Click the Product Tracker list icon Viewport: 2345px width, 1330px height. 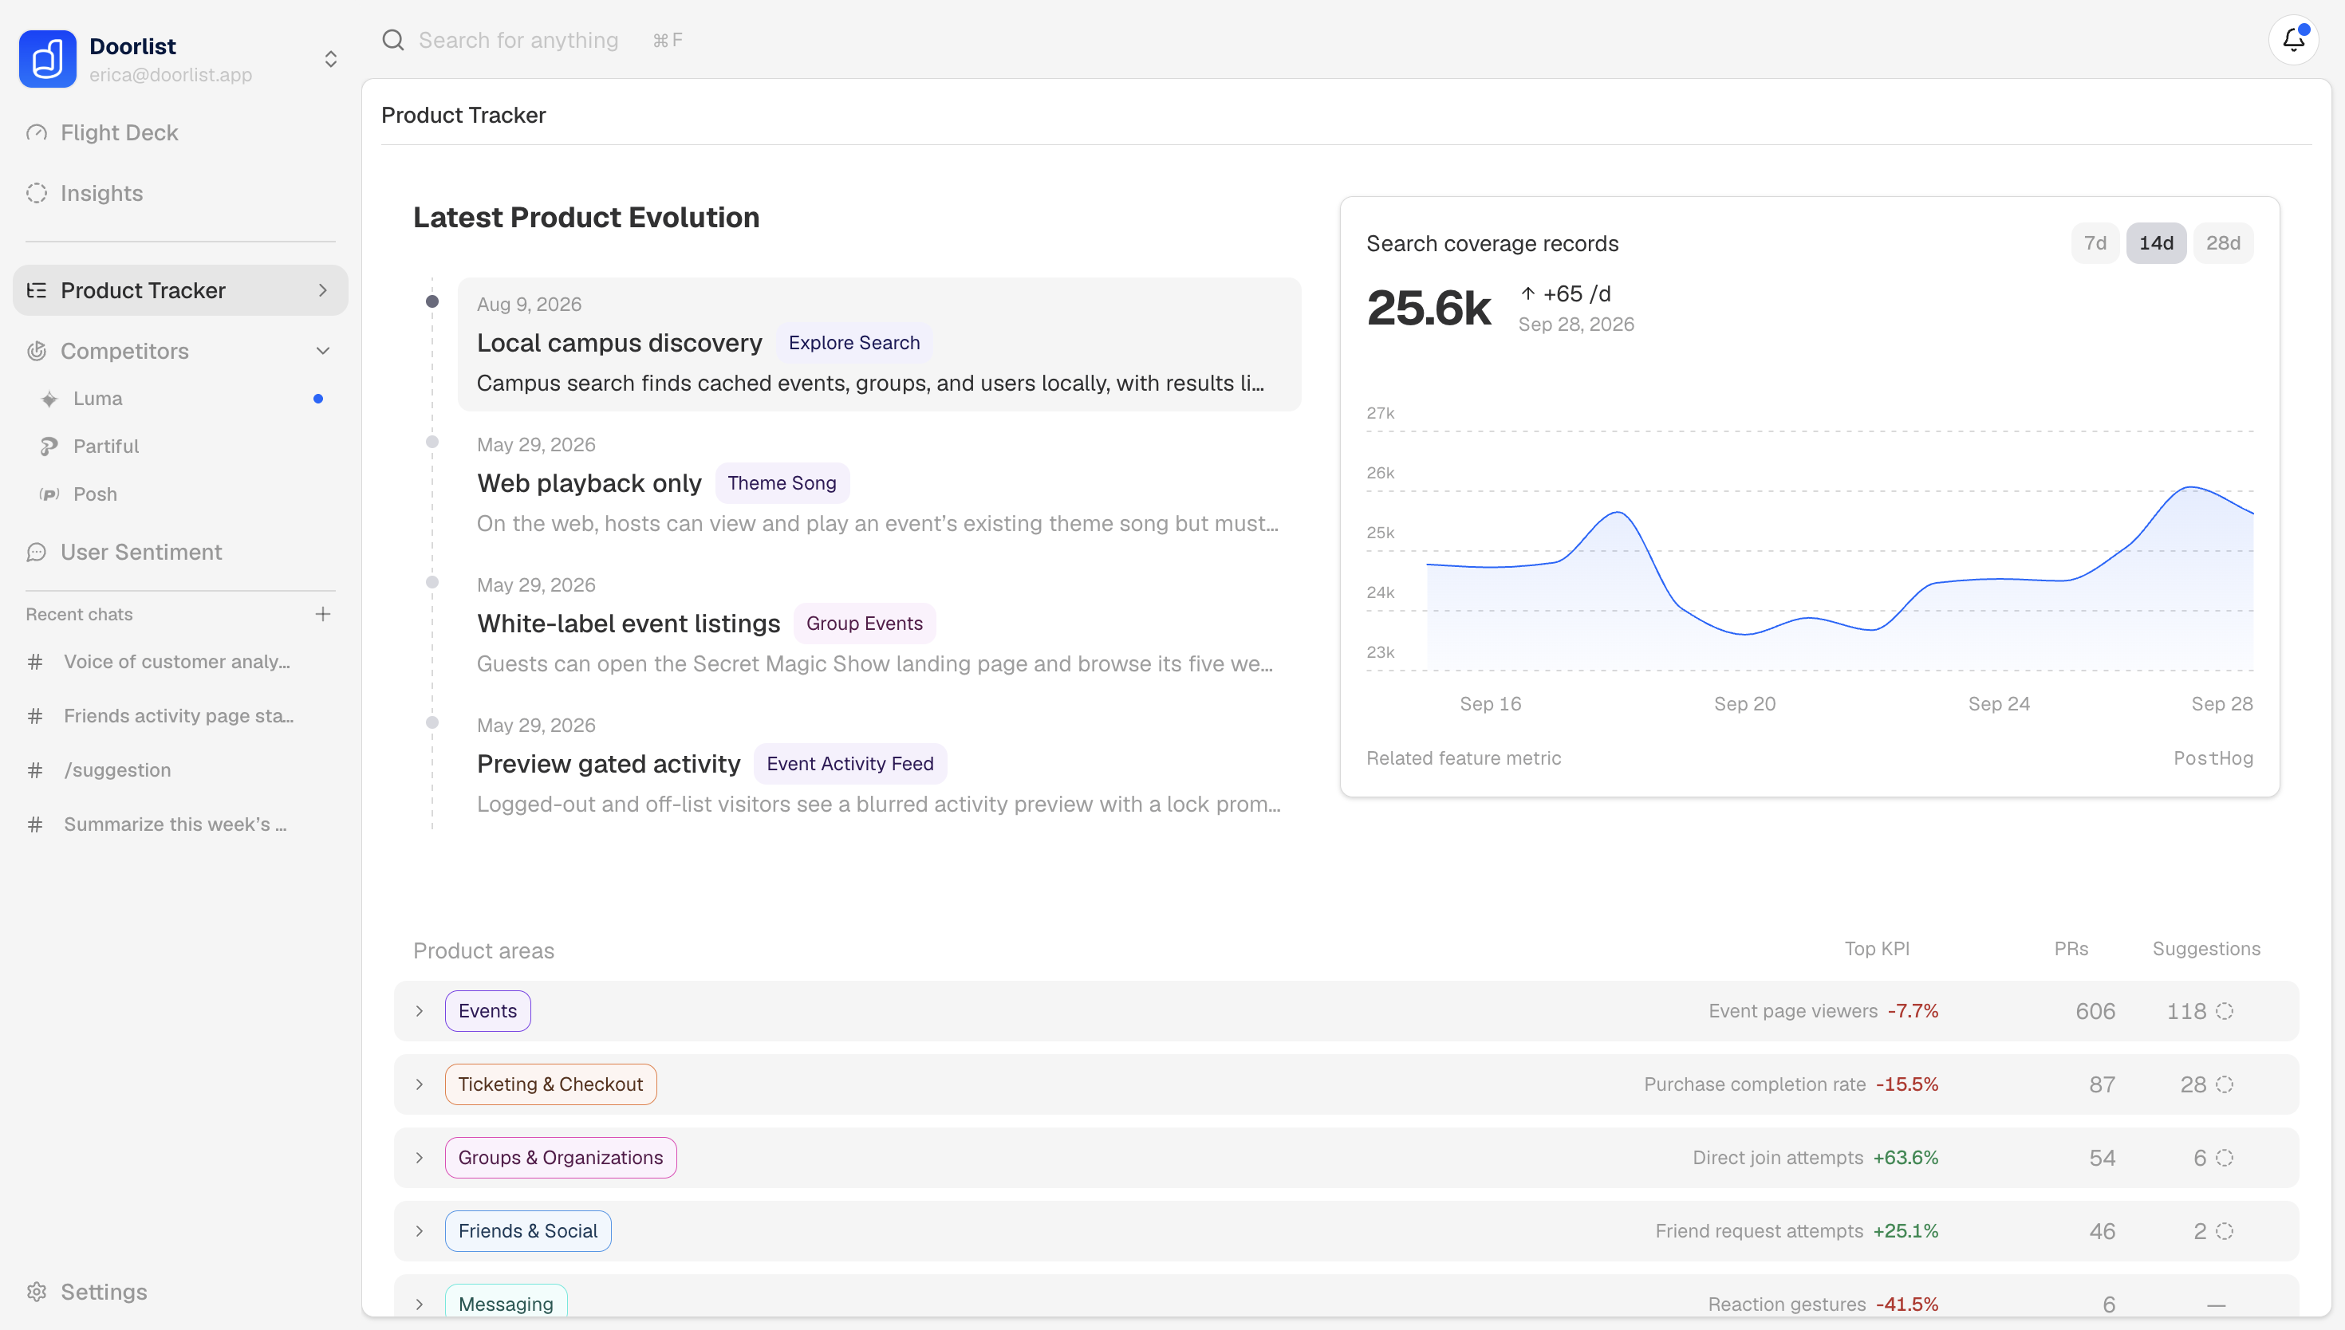click(37, 290)
